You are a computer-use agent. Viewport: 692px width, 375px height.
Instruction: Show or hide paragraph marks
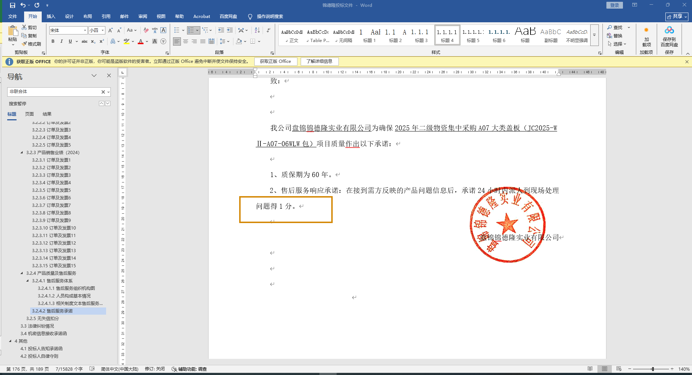click(x=268, y=31)
